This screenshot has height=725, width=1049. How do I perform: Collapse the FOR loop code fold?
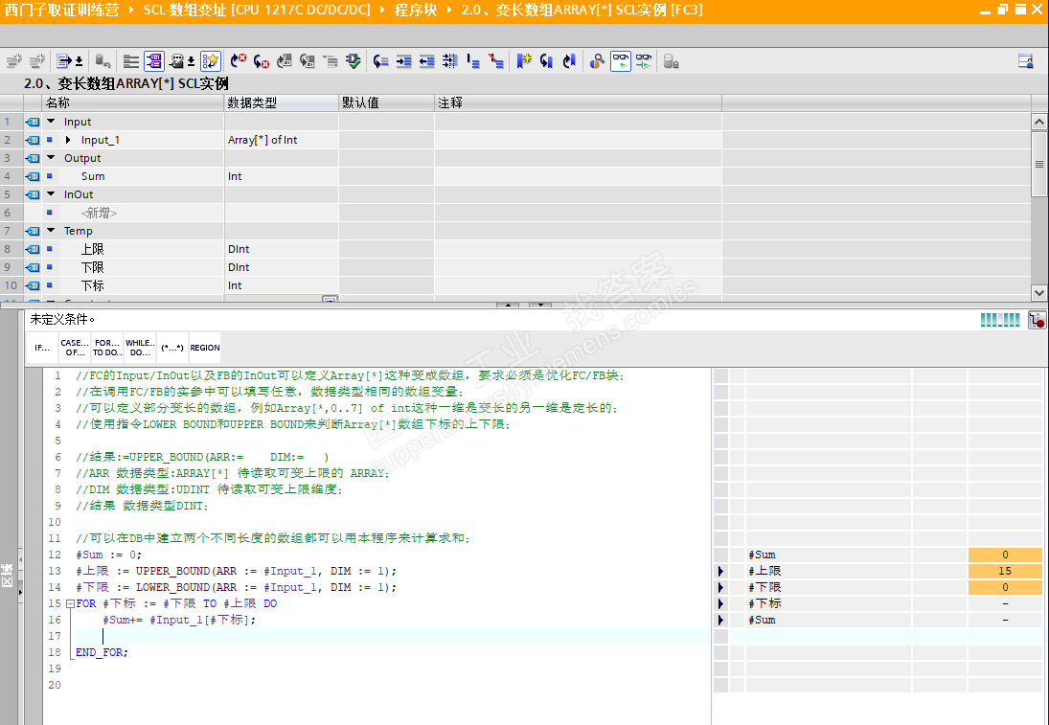(69, 604)
